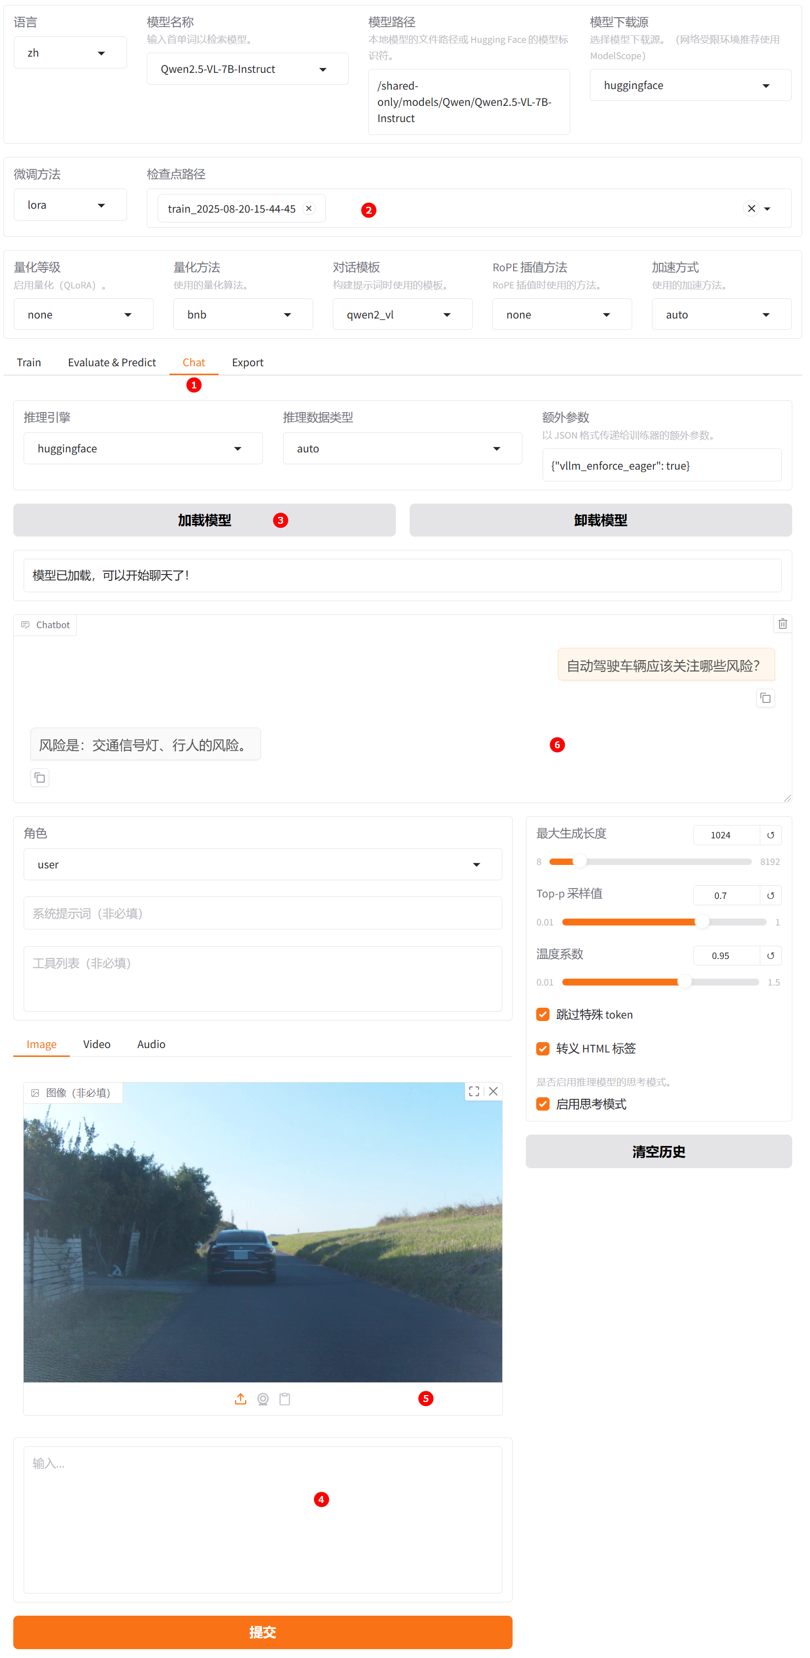Click the image upload icon
This screenshot has height=1658, width=810.
[x=240, y=1399]
